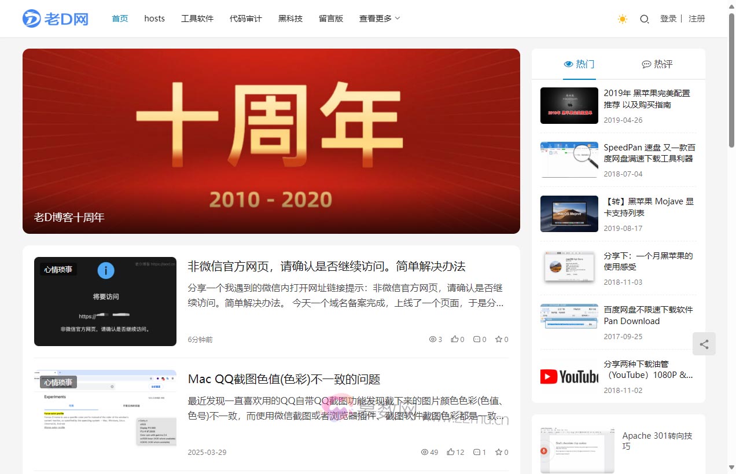Switch to the 热评 tab

point(657,64)
